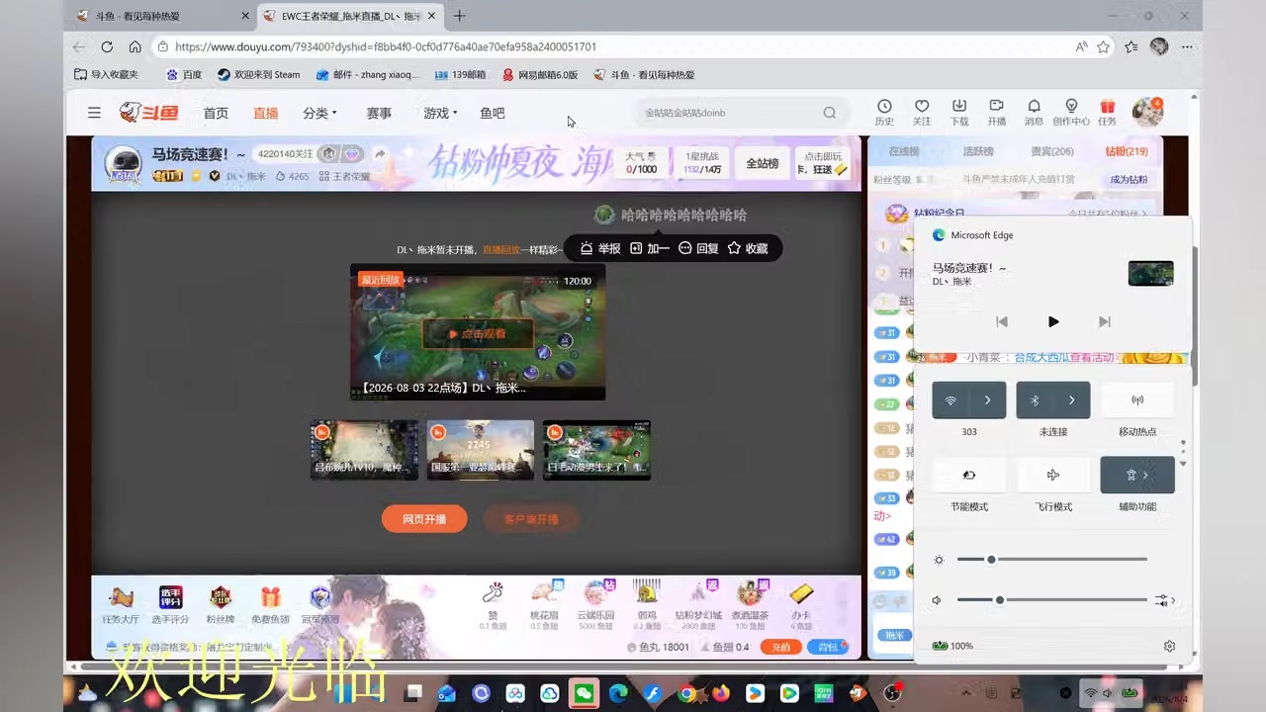Screen dimensions: 1266x712
Task: Open 任务大厅 task hall
Action: (x=121, y=604)
